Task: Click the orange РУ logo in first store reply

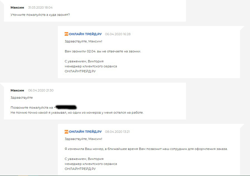Action: tap(66, 34)
